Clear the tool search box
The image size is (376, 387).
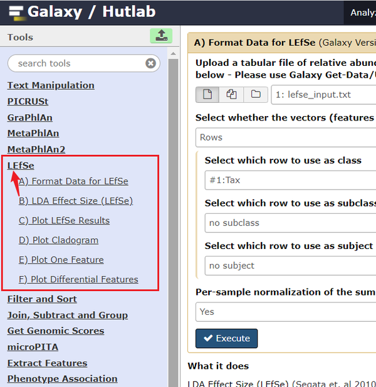150,63
